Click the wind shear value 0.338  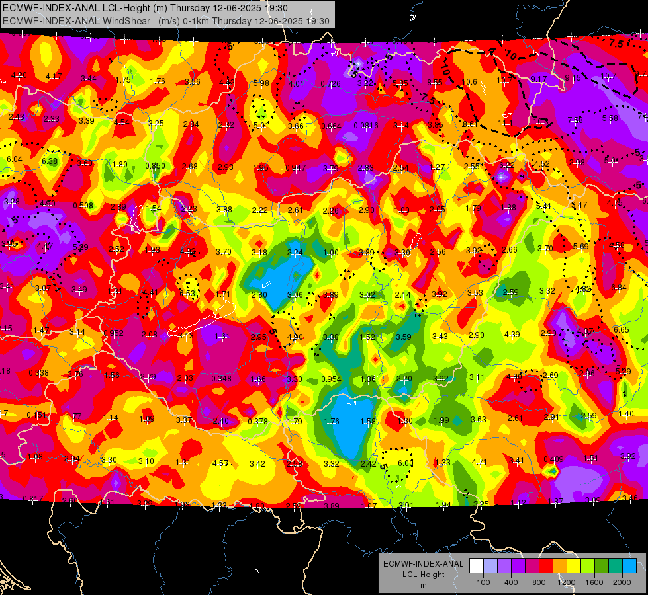(38, 373)
